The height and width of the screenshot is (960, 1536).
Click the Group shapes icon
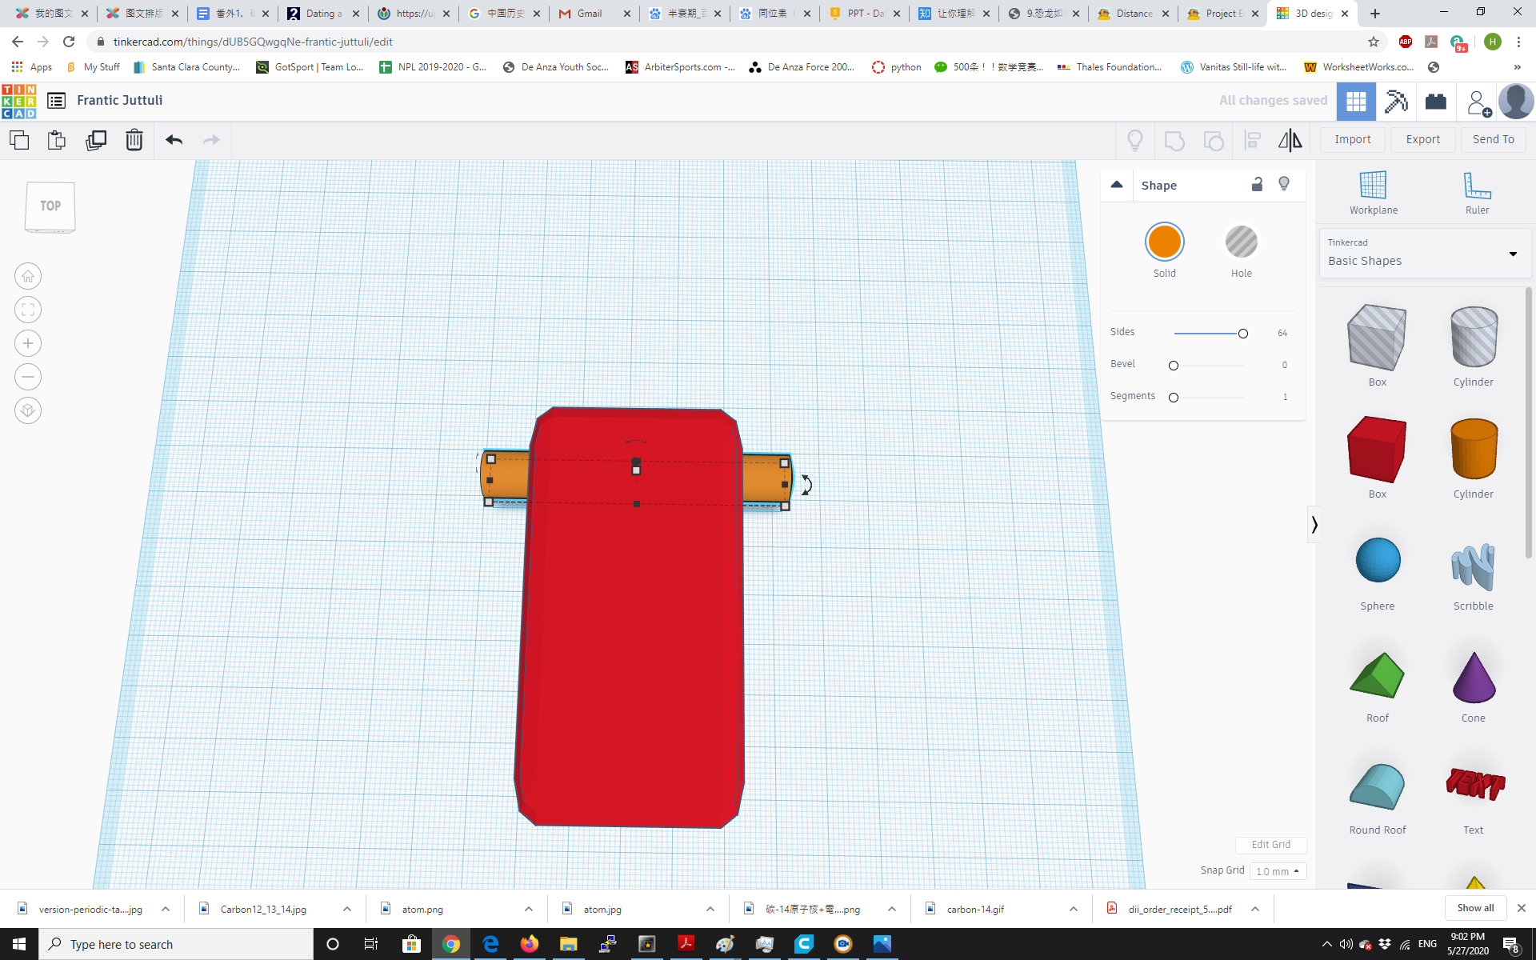click(1174, 141)
